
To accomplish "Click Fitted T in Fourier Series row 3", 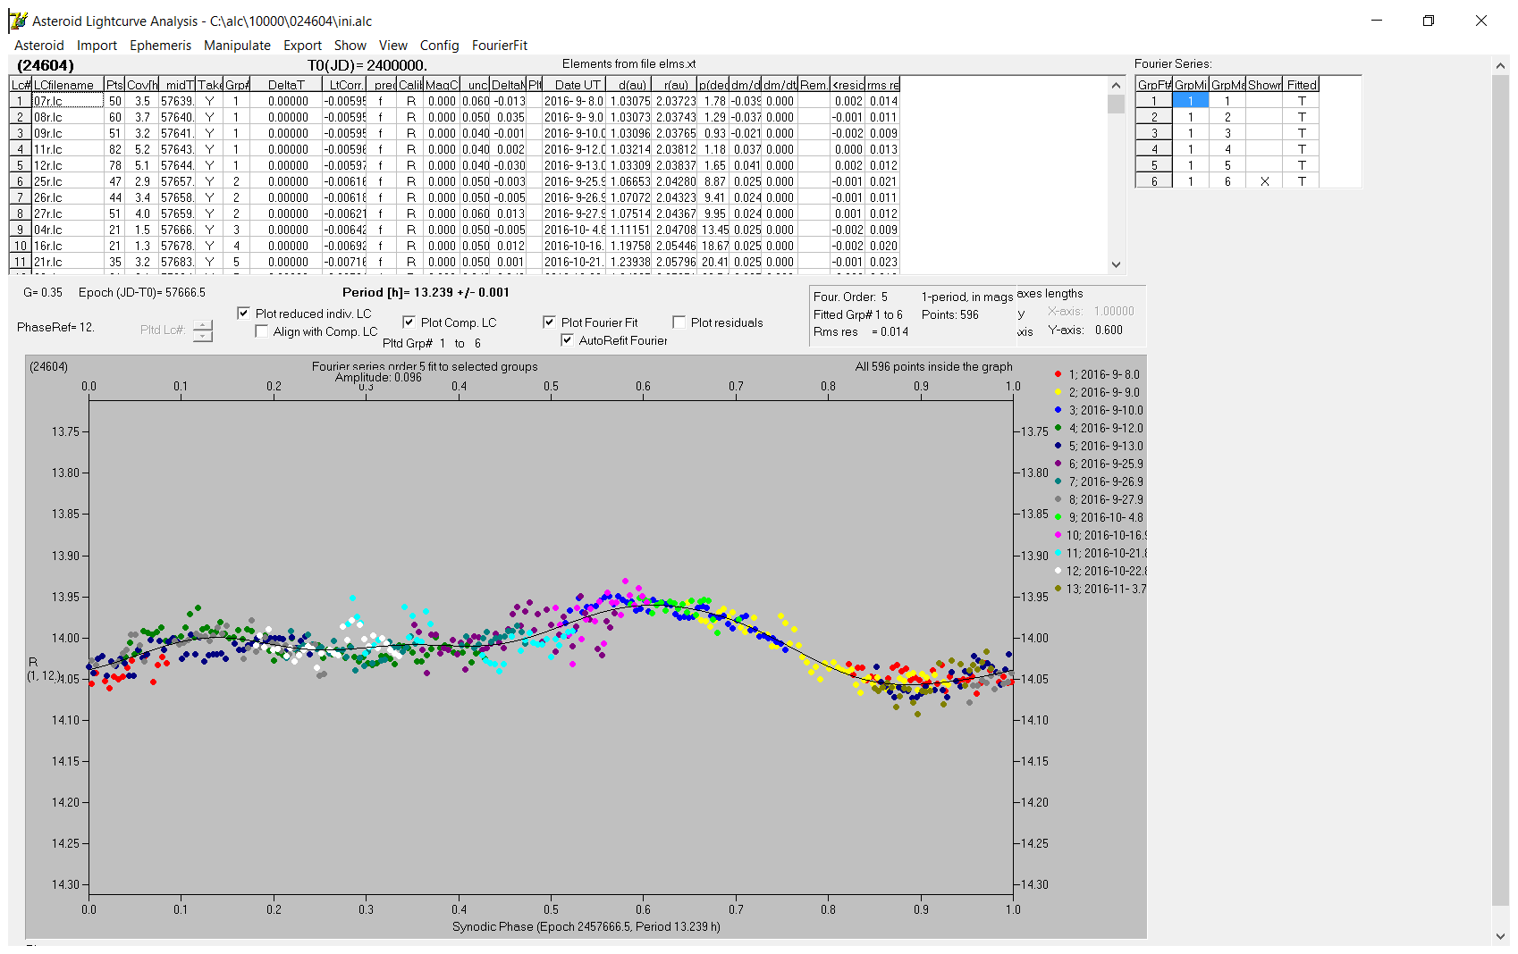I will 1302,133.
